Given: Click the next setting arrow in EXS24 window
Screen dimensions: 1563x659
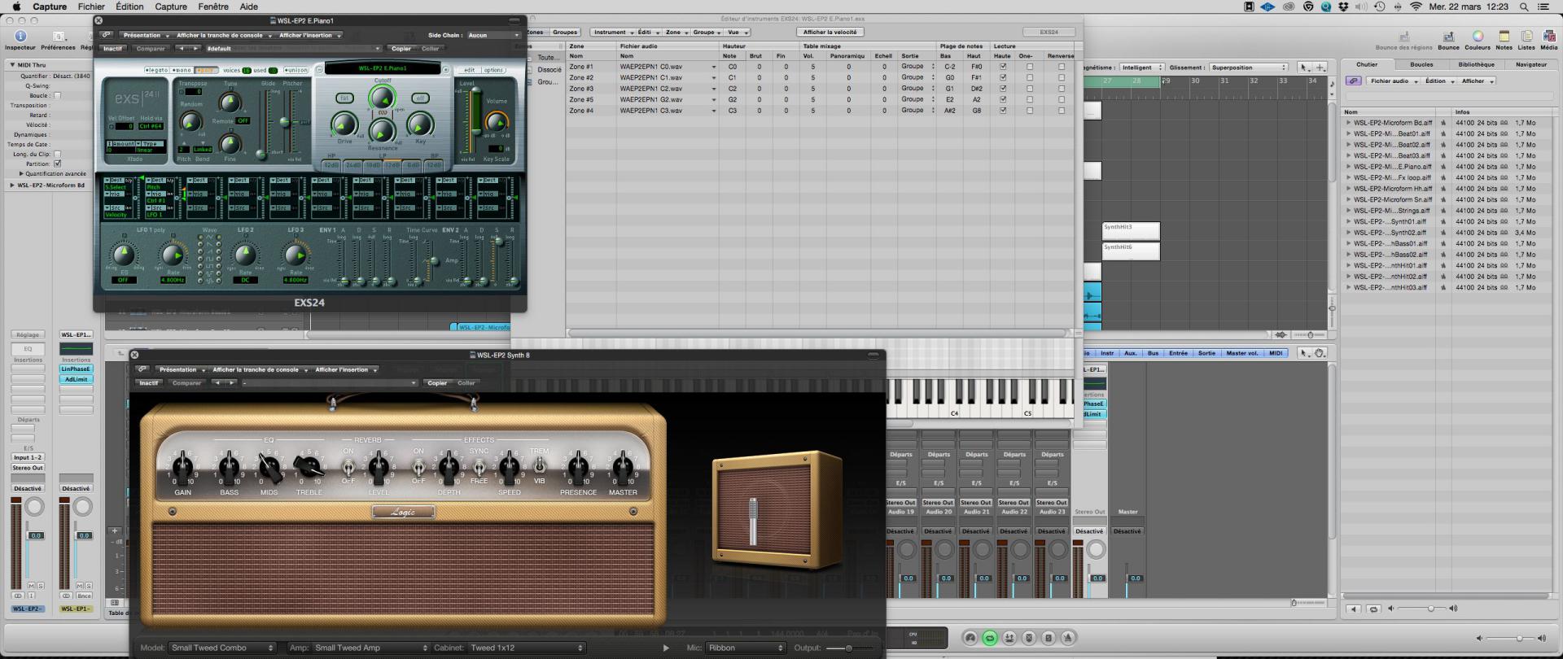Looking at the screenshot, I should (195, 49).
